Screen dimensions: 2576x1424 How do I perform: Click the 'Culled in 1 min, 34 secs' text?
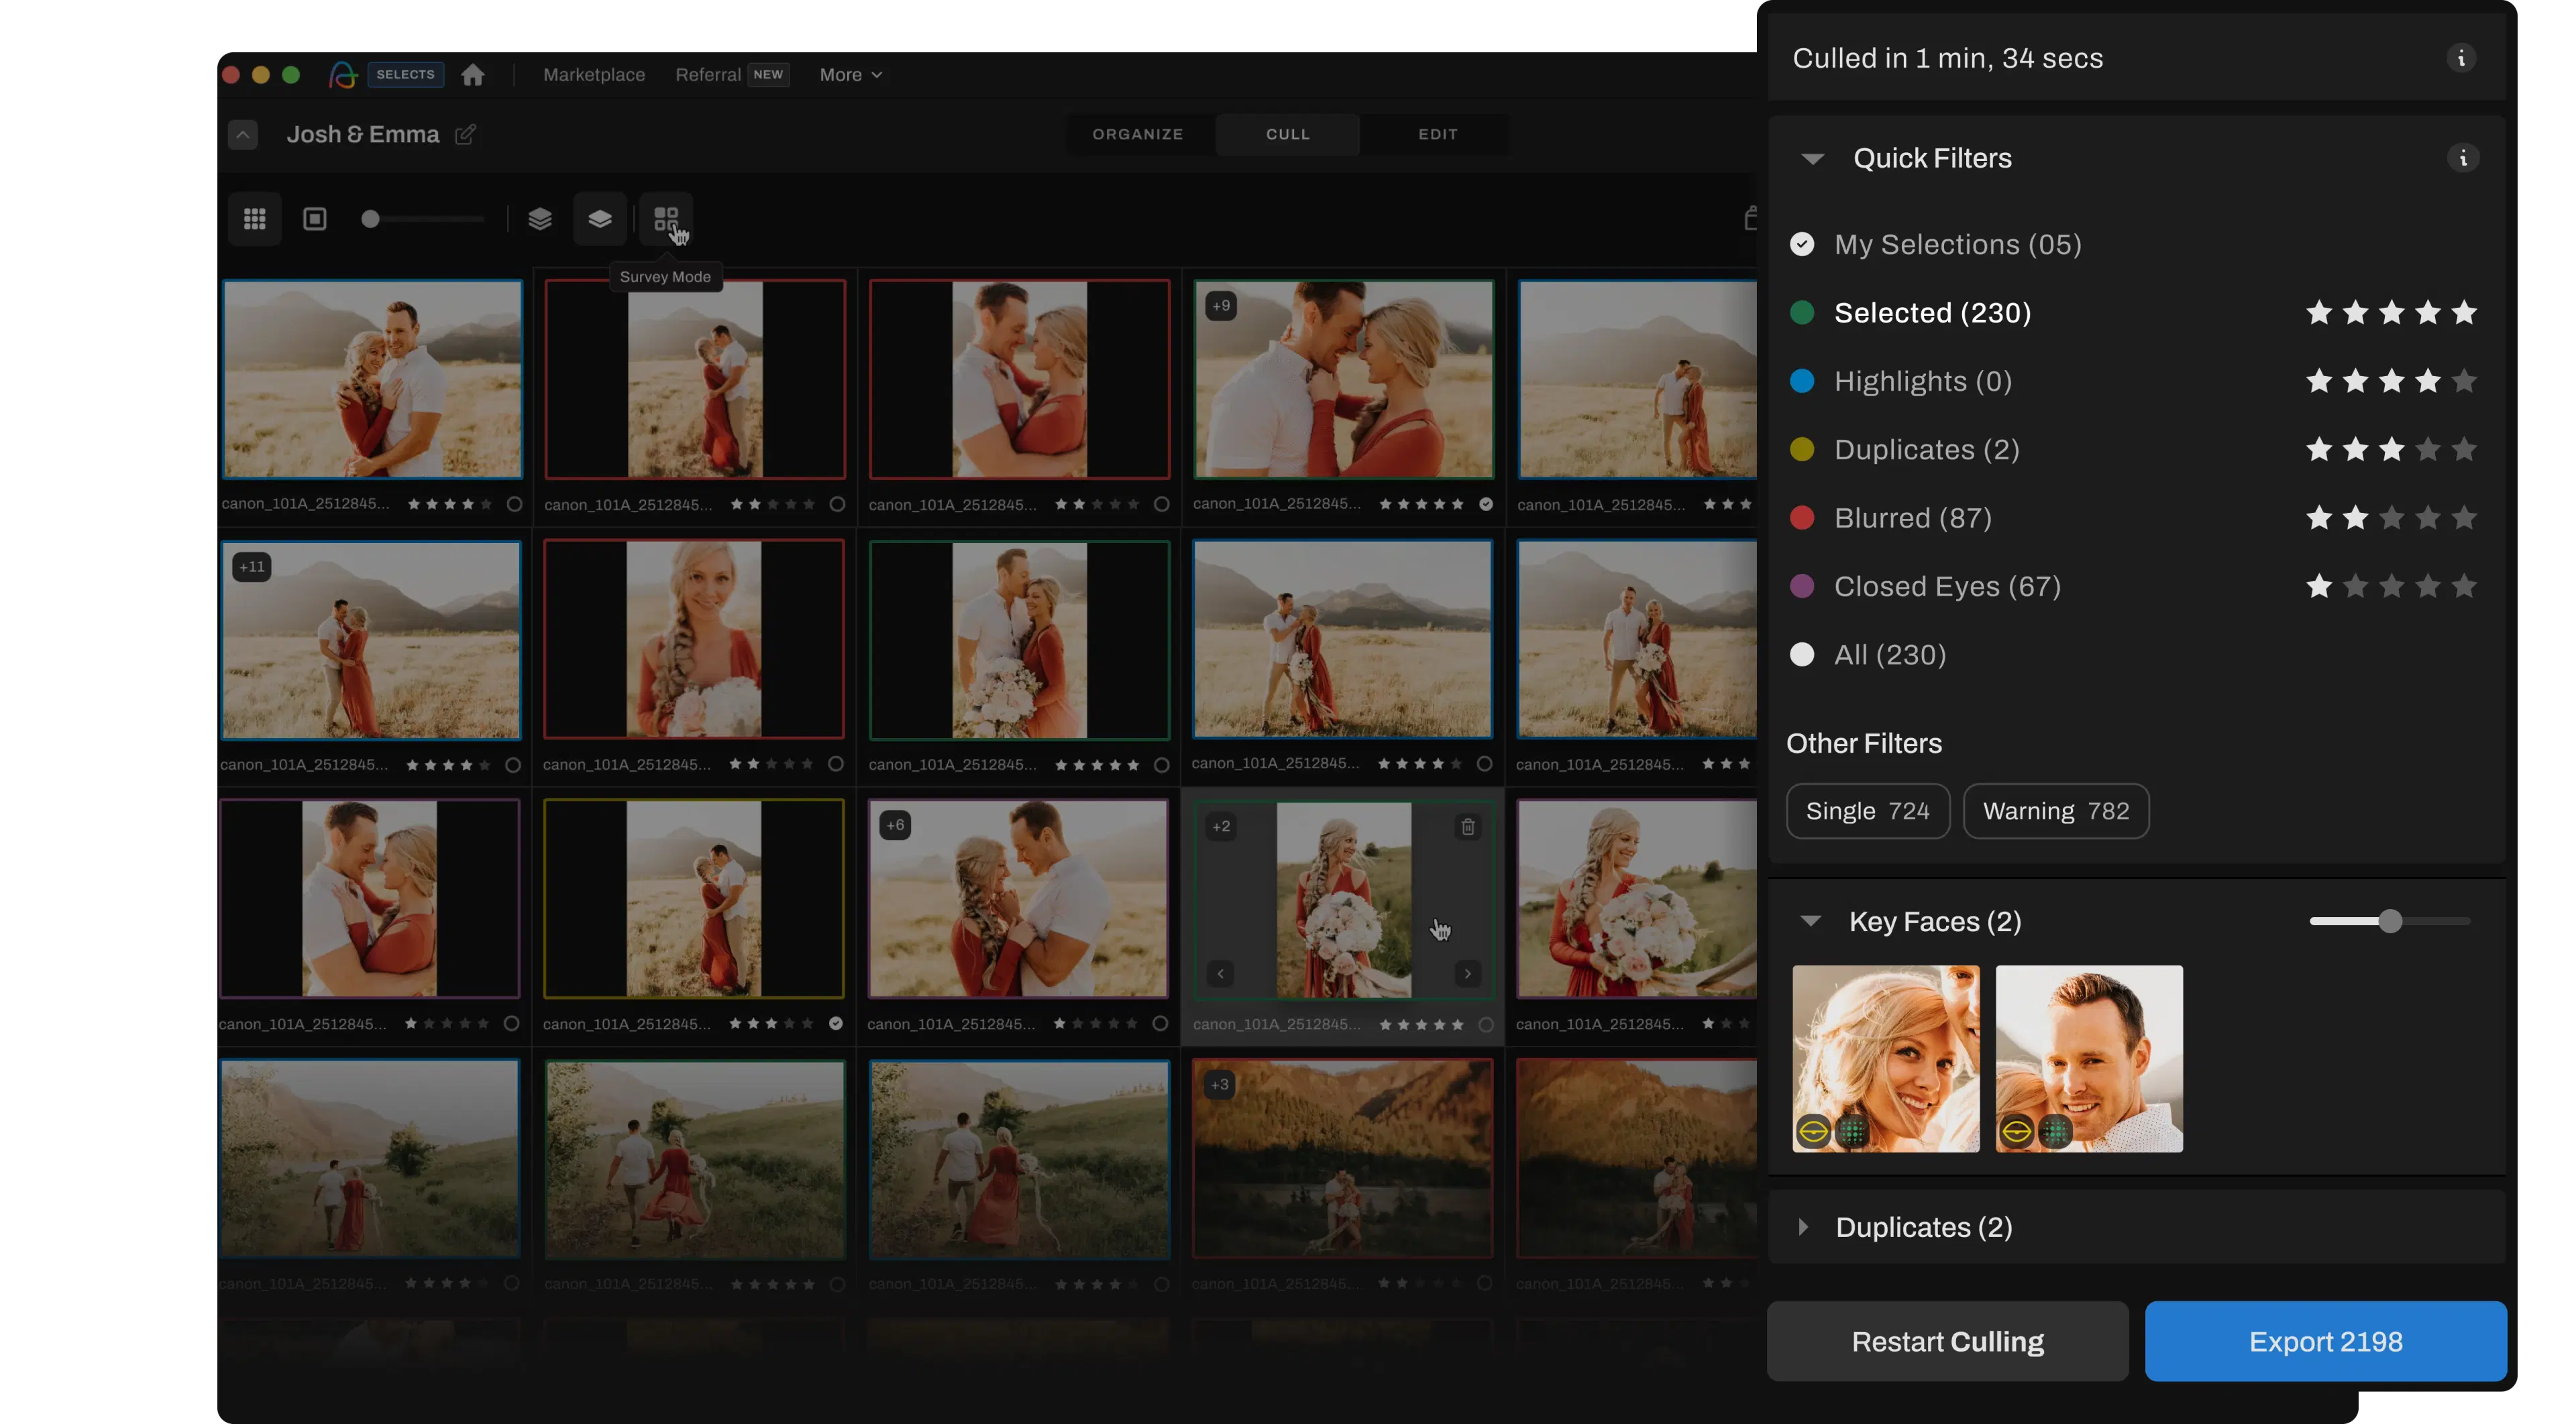(x=1947, y=59)
